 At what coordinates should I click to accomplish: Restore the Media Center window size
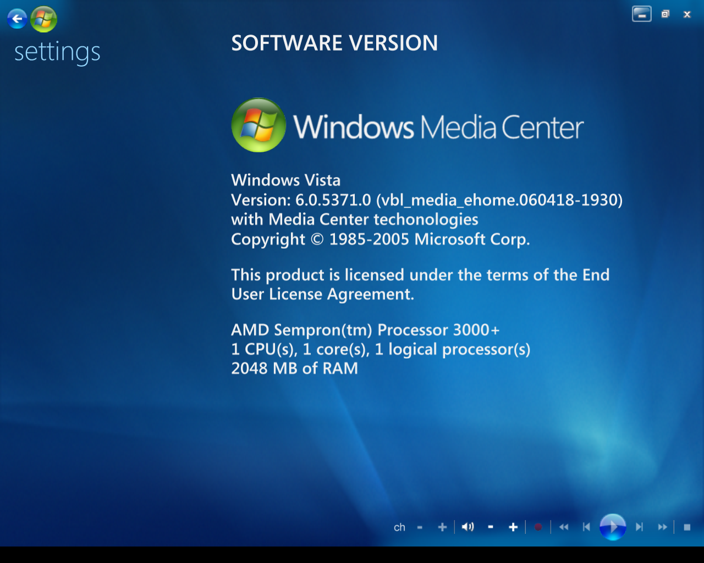click(665, 14)
